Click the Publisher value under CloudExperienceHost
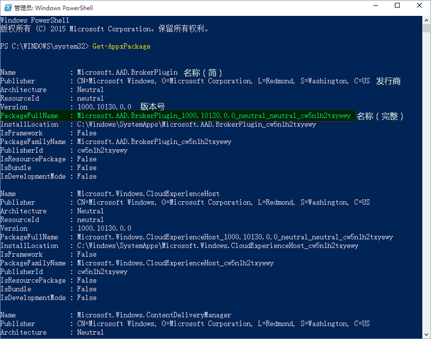 (x=223, y=202)
